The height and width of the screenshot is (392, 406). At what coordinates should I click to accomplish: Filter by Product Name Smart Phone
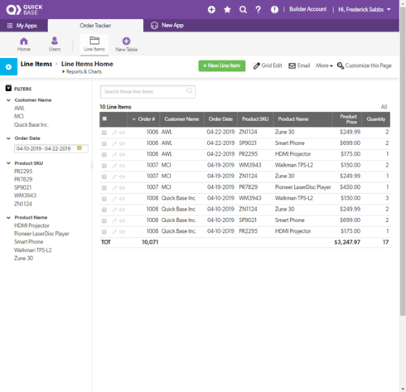tap(28, 242)
